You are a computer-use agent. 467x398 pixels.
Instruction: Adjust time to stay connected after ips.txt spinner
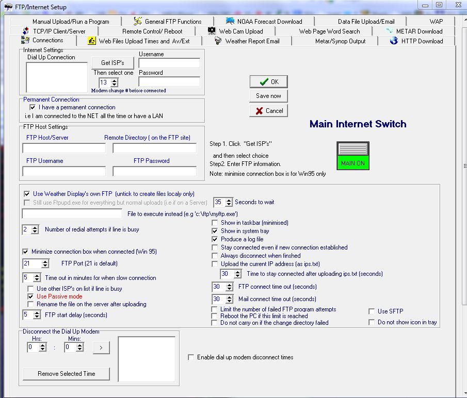(x=237, y=274)
